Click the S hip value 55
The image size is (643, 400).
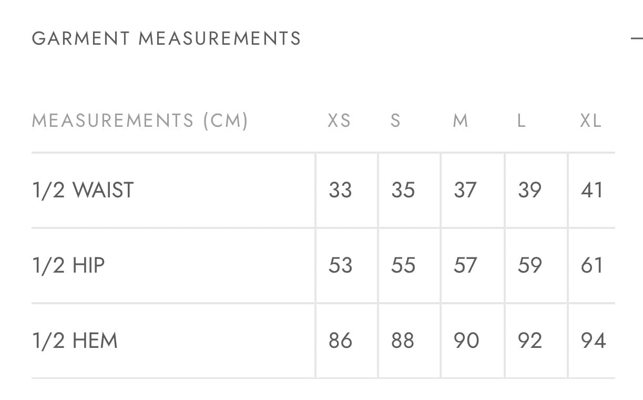403,265
